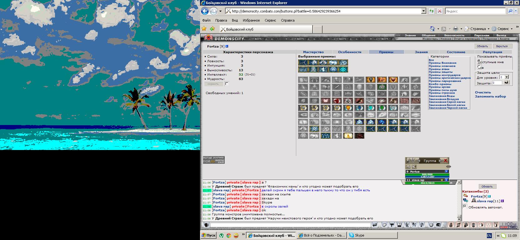
Task: Switch to the Мастерство tab
Action: pyautogui.click(x=313, y=52)
